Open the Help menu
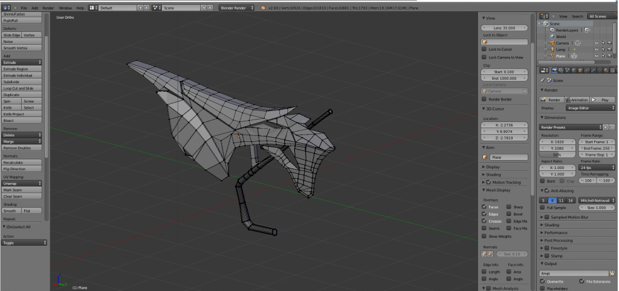 (80, 8)
